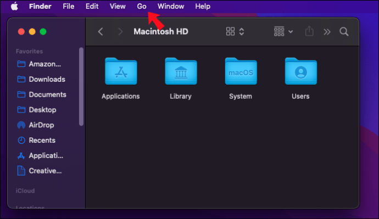Select Documents in the sidebar
379x219 pixels.
(x=47, y=94)
